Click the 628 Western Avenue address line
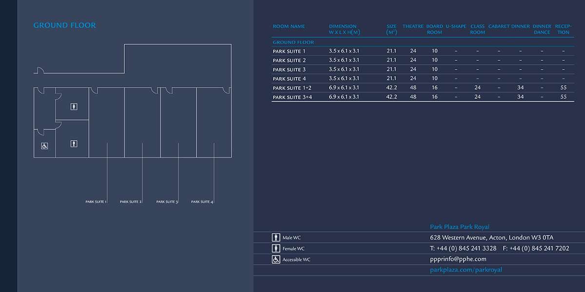The image size is (585, 292). coord(491,237)
